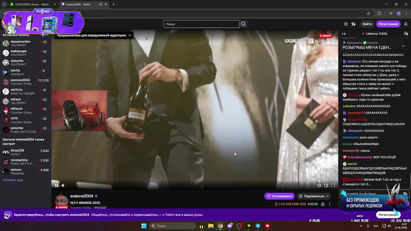Open the РУС keyboard language switcher
Image resolution: width=411 pixels, height=231 pixels.
click(376, 226)
